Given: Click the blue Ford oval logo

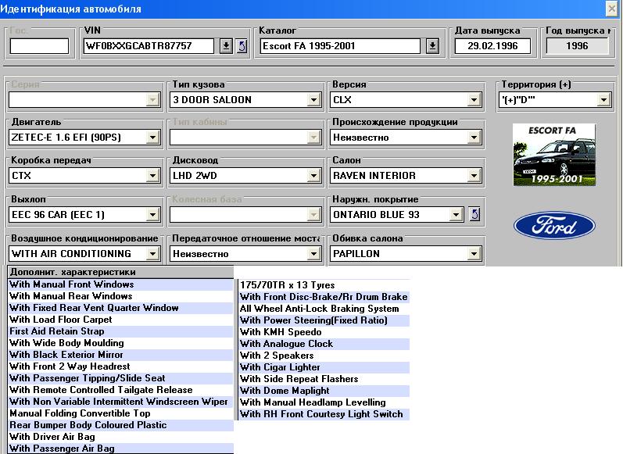Looking at the screenshot, I should click(554, 225).
